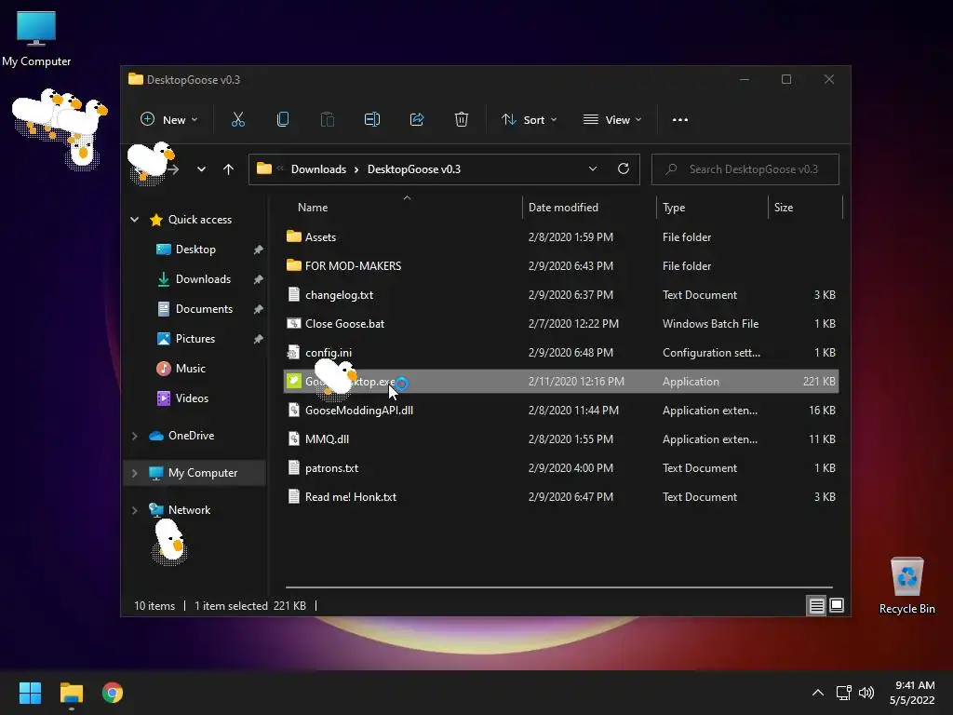Select the config.ini file
The image size is (953, 715).
(561, 353)
